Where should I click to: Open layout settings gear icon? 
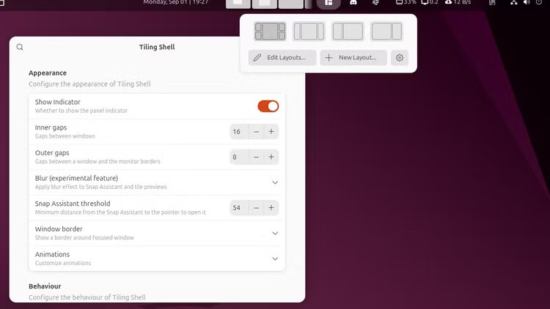pos(400,58)
